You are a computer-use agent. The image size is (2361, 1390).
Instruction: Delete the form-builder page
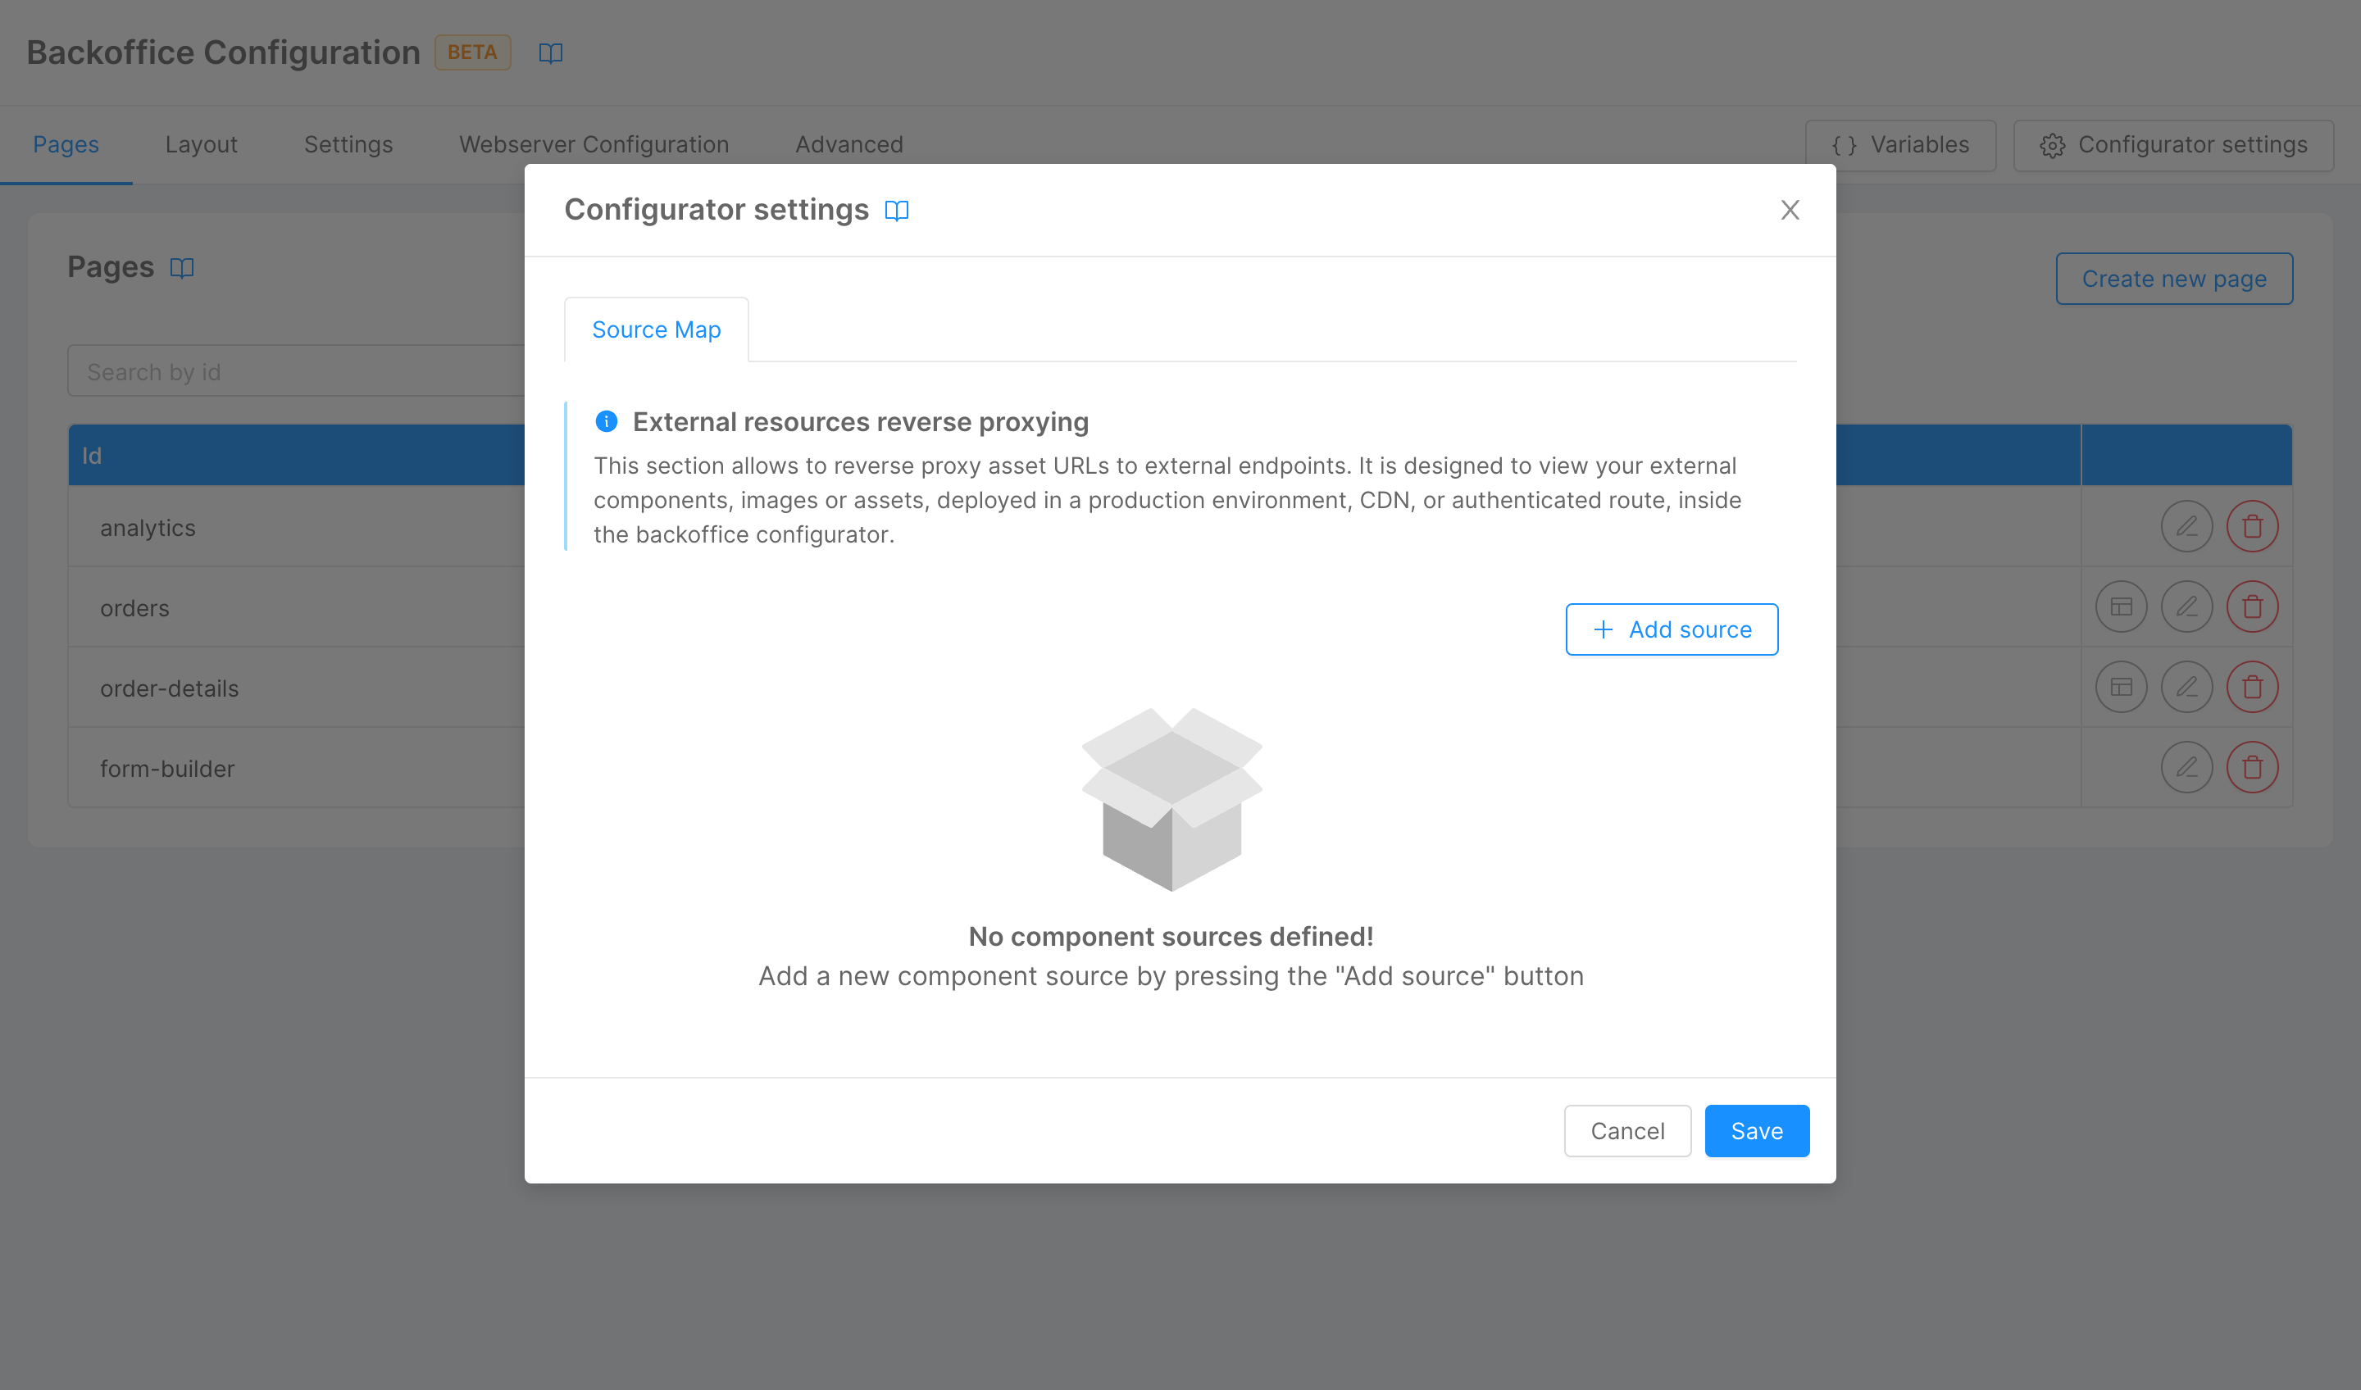coord(2251,768)
